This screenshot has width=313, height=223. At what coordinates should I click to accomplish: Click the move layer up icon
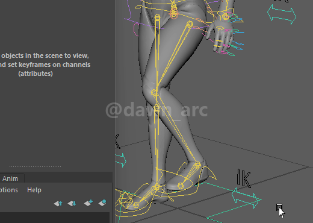coord(58,204)
